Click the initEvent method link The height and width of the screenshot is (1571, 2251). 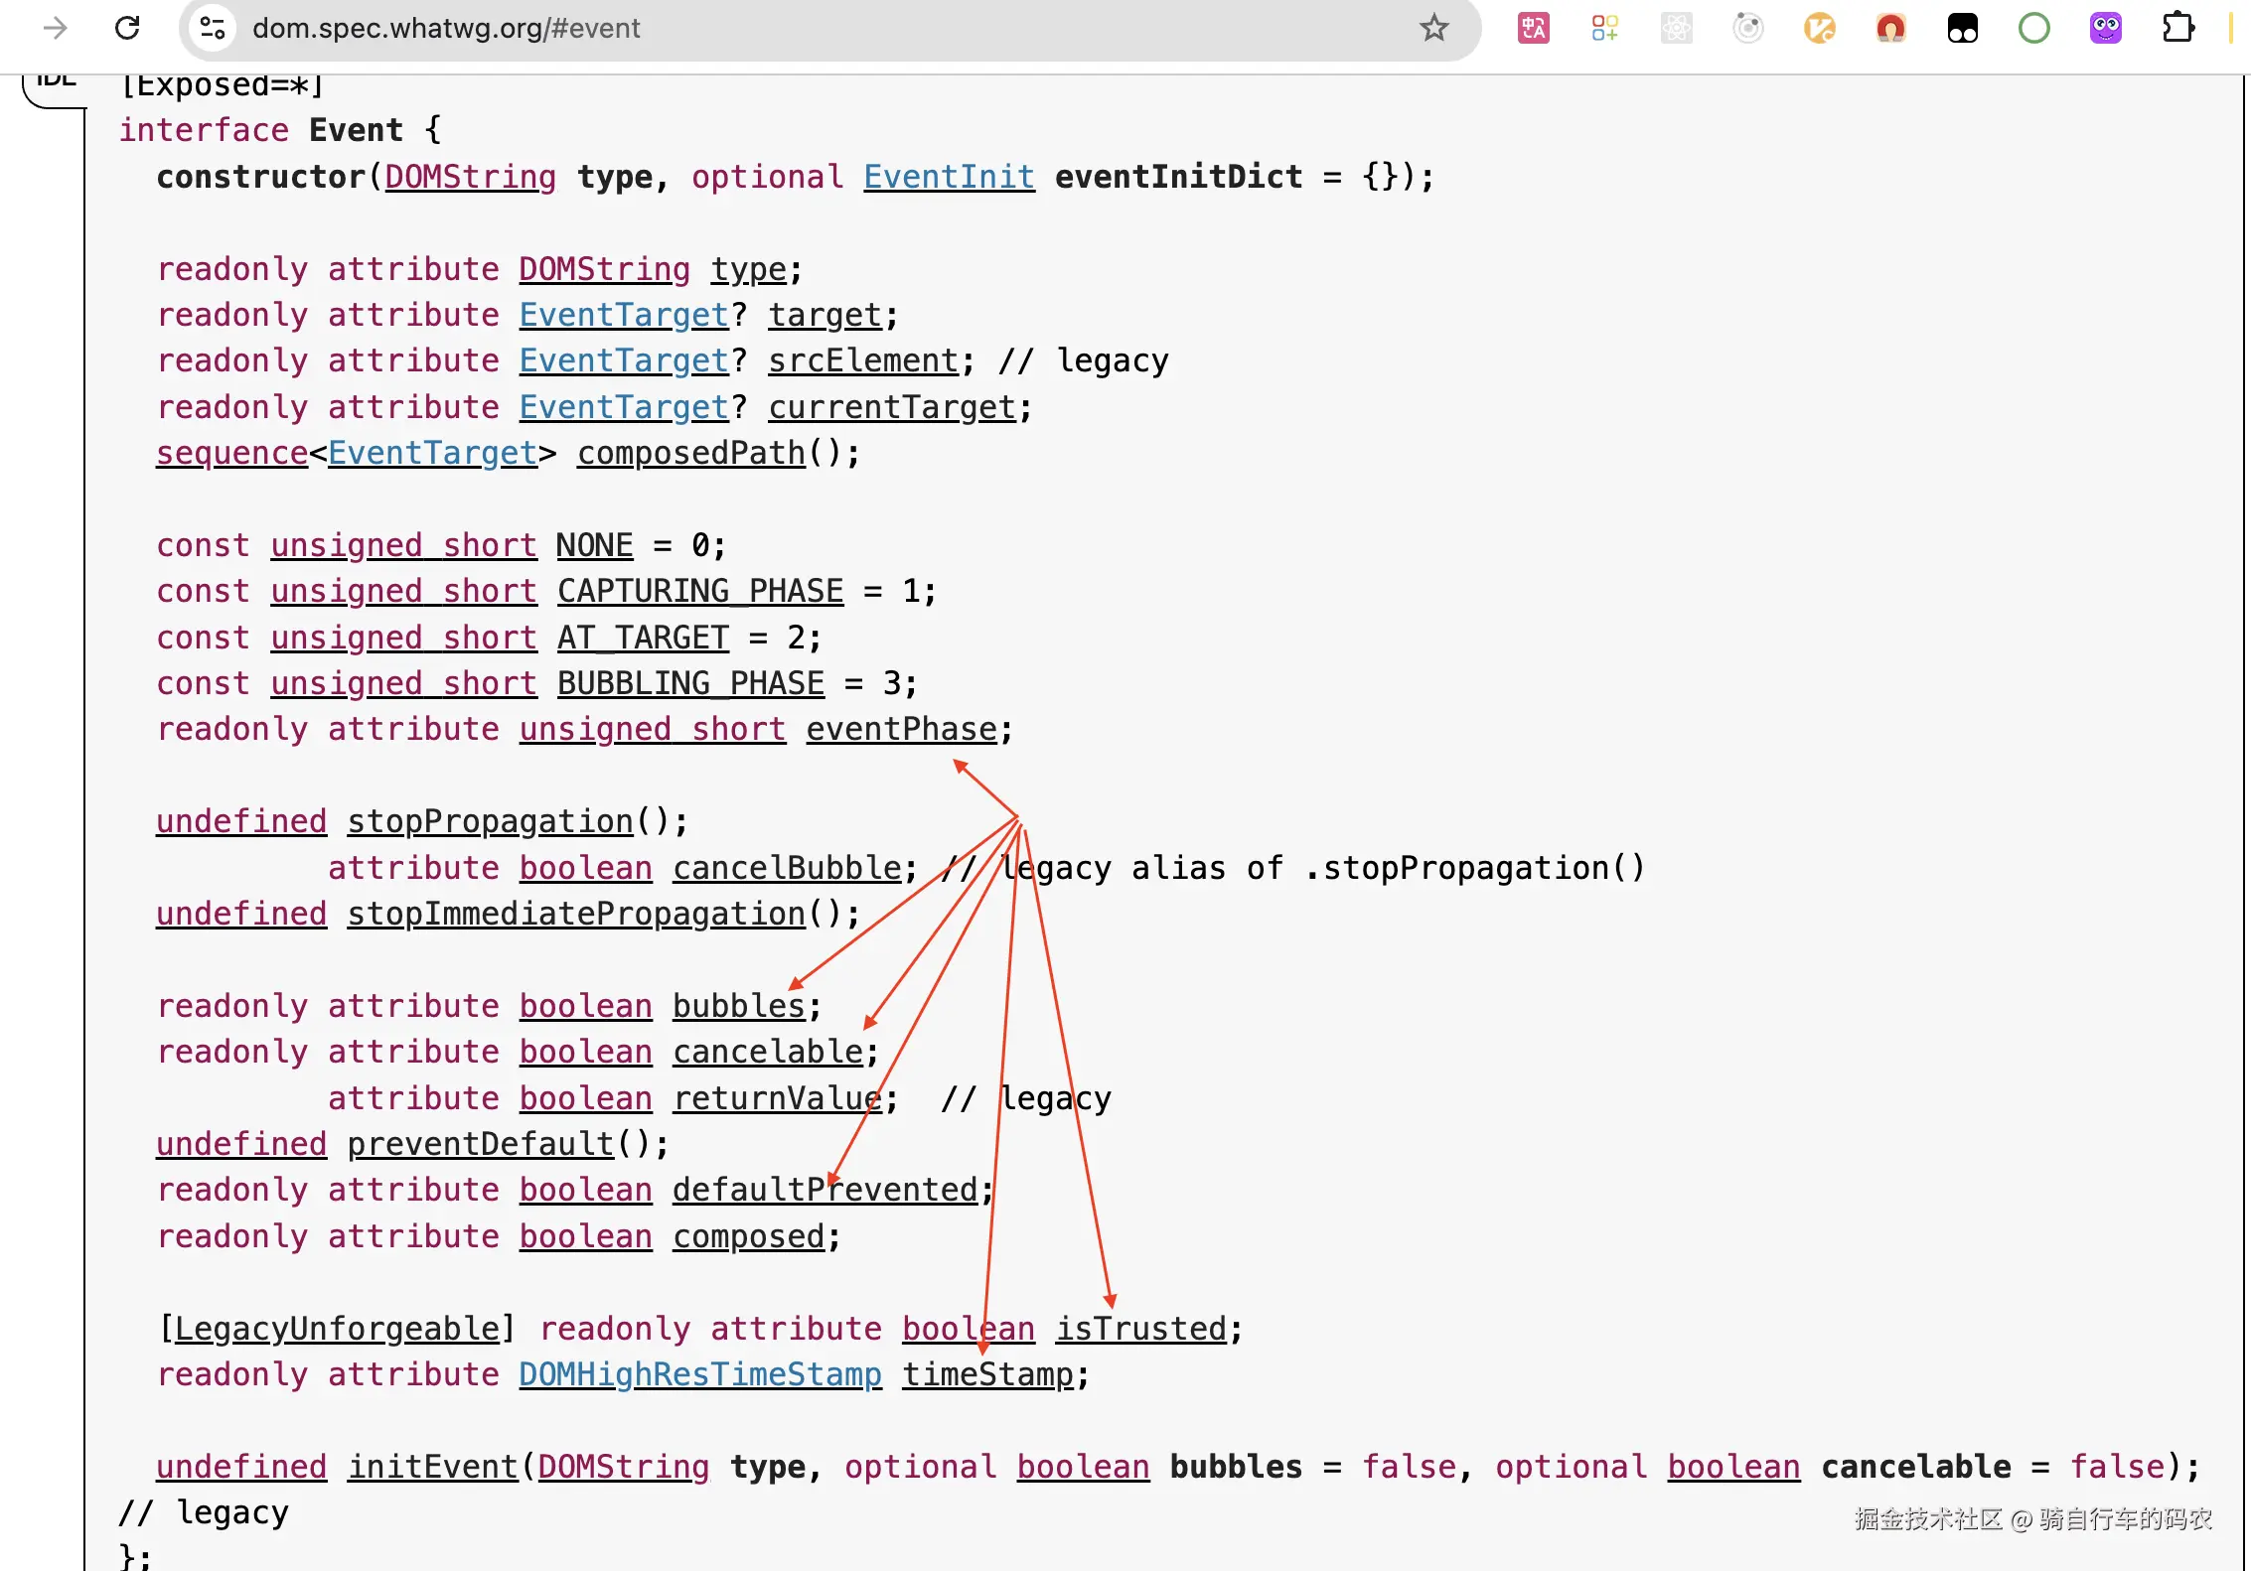coord(433,1467)
